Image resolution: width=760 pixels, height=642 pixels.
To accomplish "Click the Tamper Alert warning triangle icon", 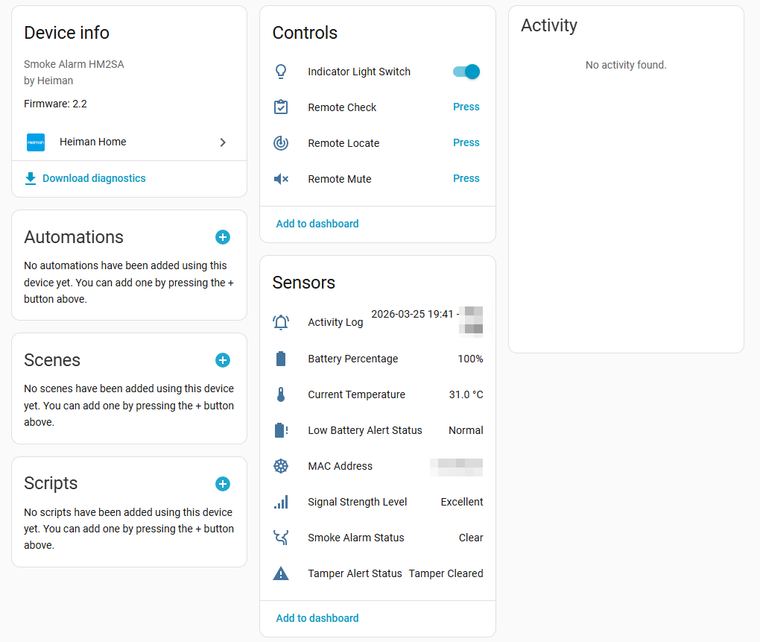I will [x=281, y=573].
